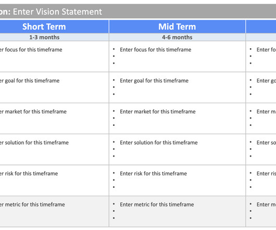Click Short Term market for this timeframe text

coord(33,111)
